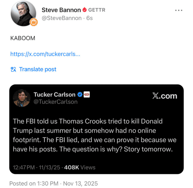
Task: Click the translate icon
Action: click(13, 69)
